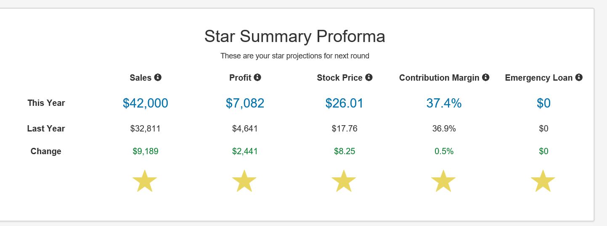607x226 pixels.
Task: Select the star below Stock Price
Action: pyautogui.click(x=344, y=181)
